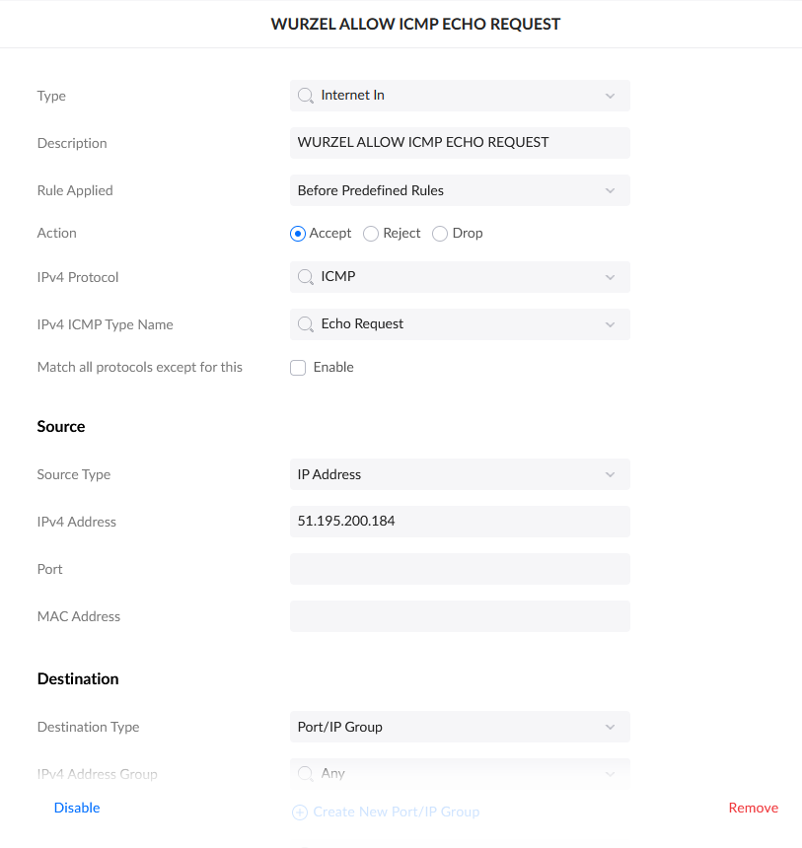Click the red Remove link
The width and height of the screenshot is (802, 848).
pos(753,808)
